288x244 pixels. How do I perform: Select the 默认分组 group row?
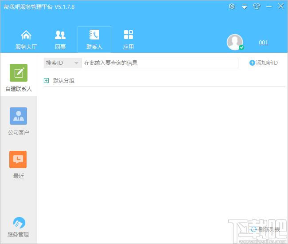click(x=164, y=81)
